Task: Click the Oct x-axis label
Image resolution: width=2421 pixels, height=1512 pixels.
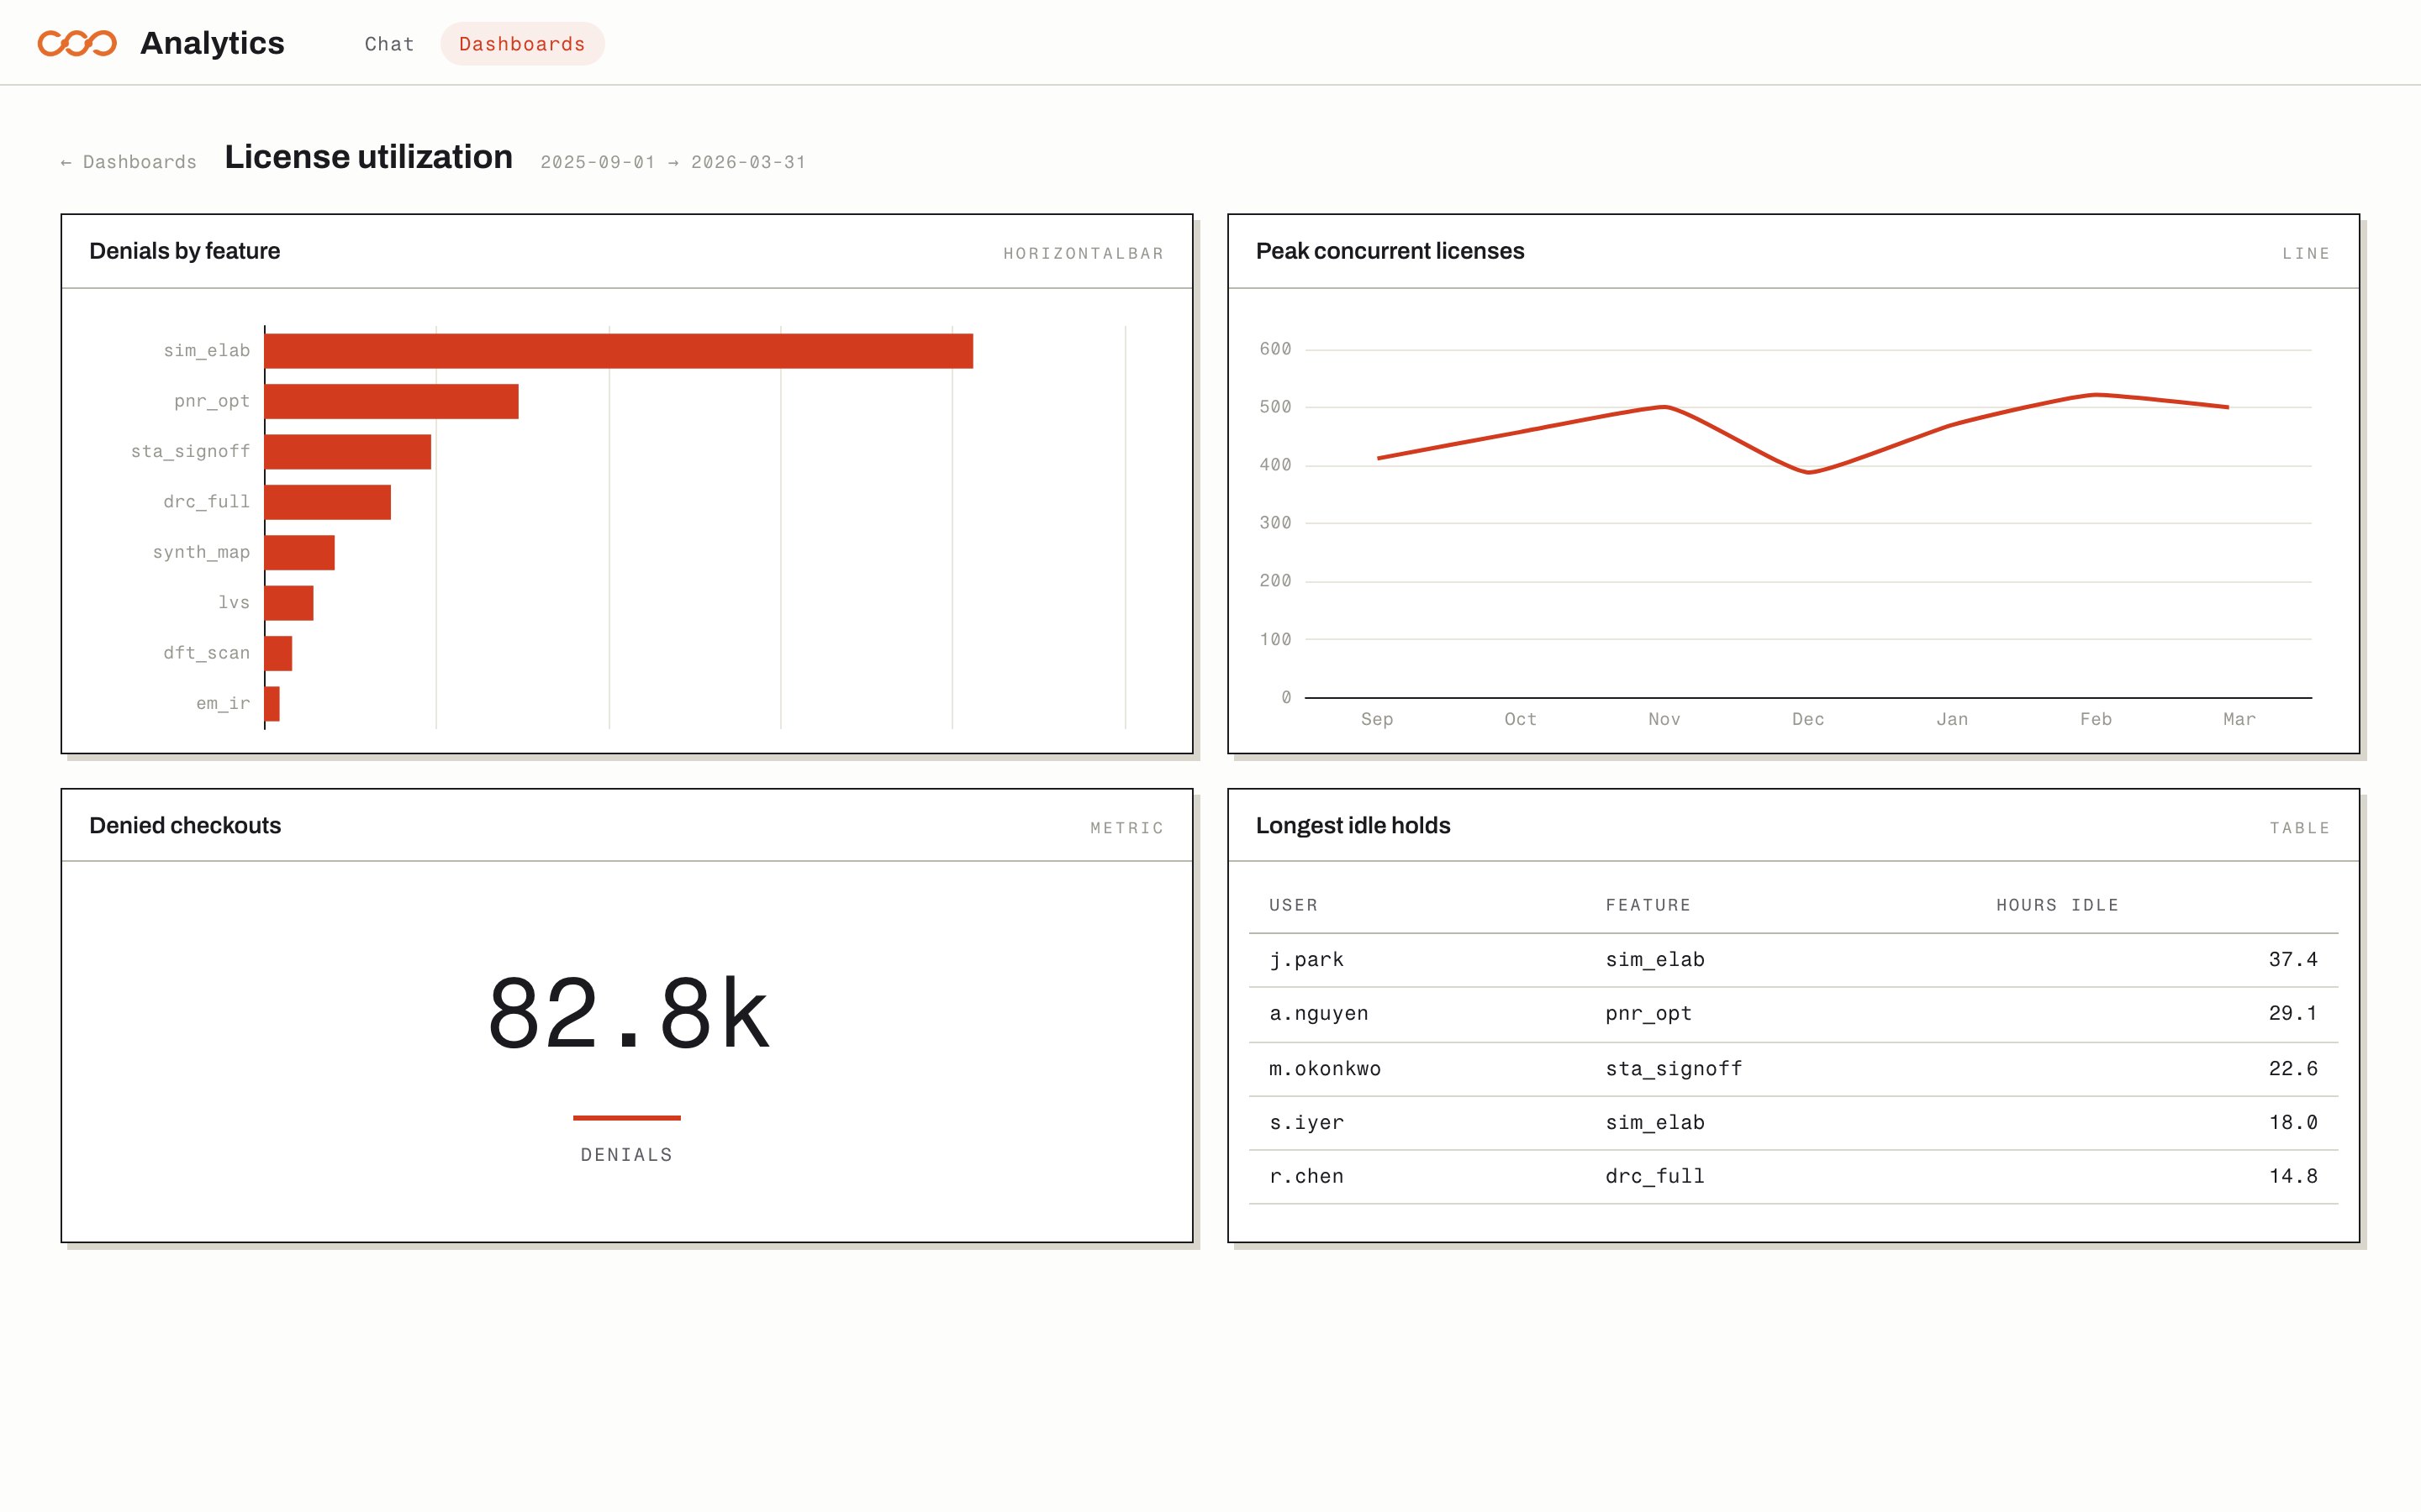Action: point(1521,720)
